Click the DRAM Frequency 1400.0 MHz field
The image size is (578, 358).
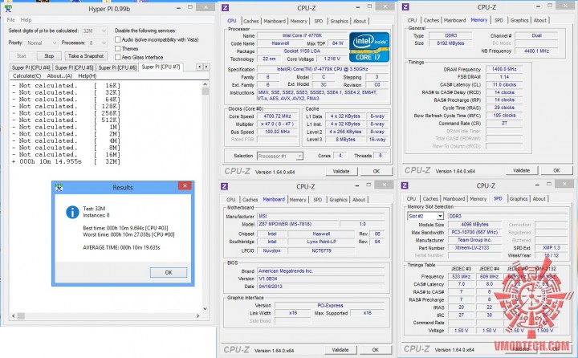coord(504,69)
